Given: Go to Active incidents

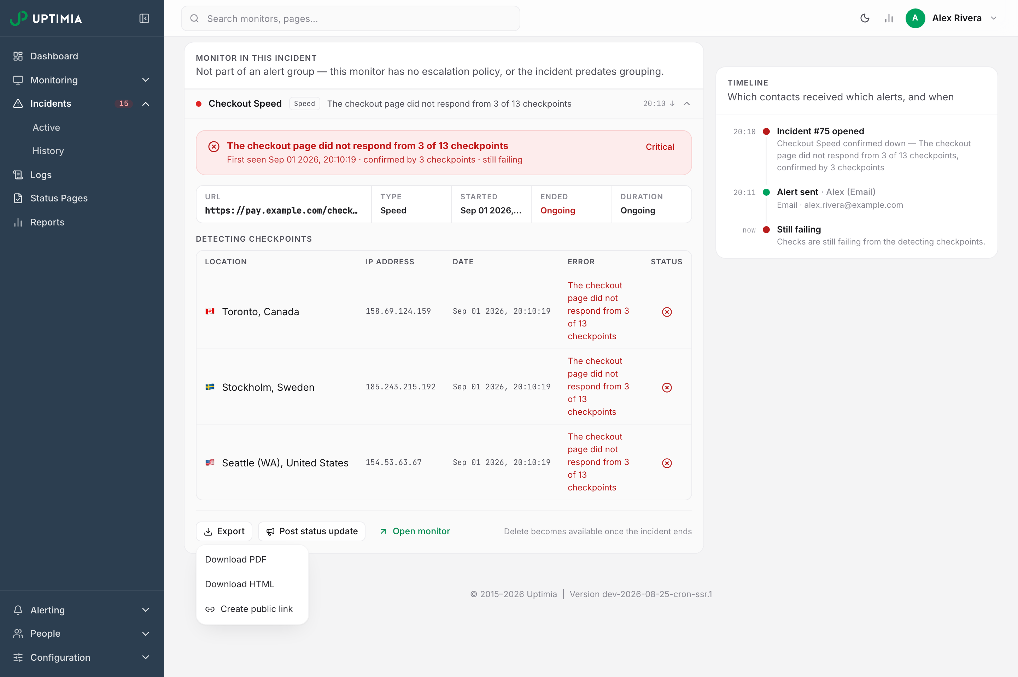Looking at the screenshot, I should tap(46, 127).
